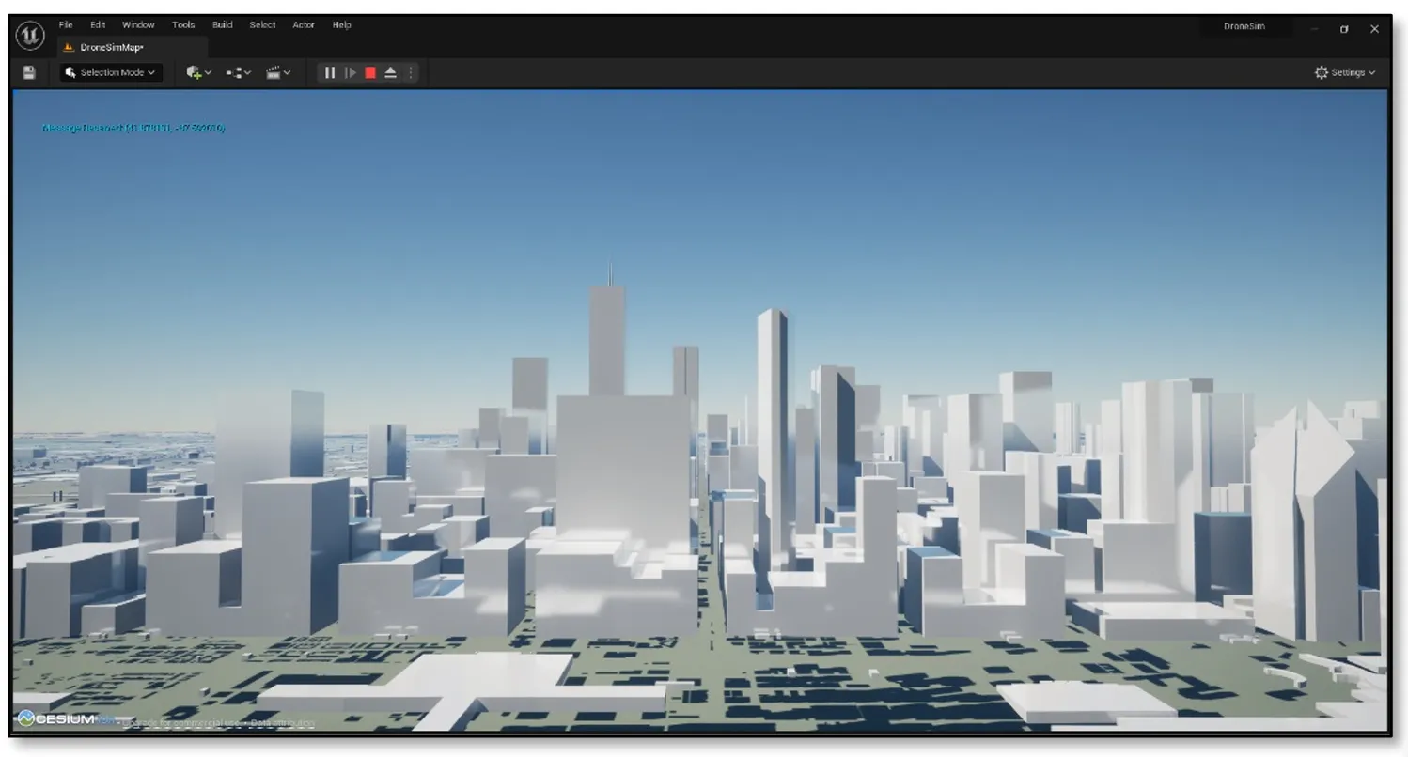The width and height of the screenshot is (1408, 757).
Task: Open the Build menu
Action: click(x=222, y=25)
